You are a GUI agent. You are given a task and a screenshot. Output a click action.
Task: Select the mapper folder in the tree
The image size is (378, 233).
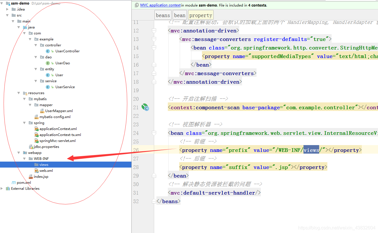click(46, 105)
